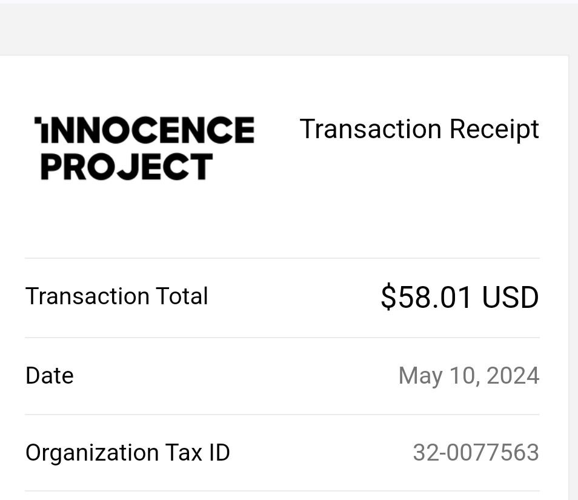Click the Innocence Project logo

(144, 148)
